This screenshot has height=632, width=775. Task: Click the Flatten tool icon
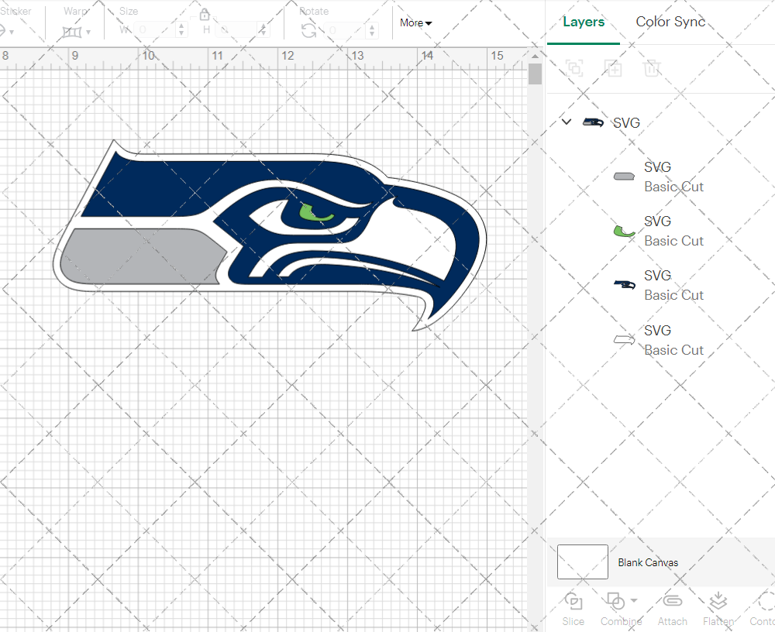point(718,601)
